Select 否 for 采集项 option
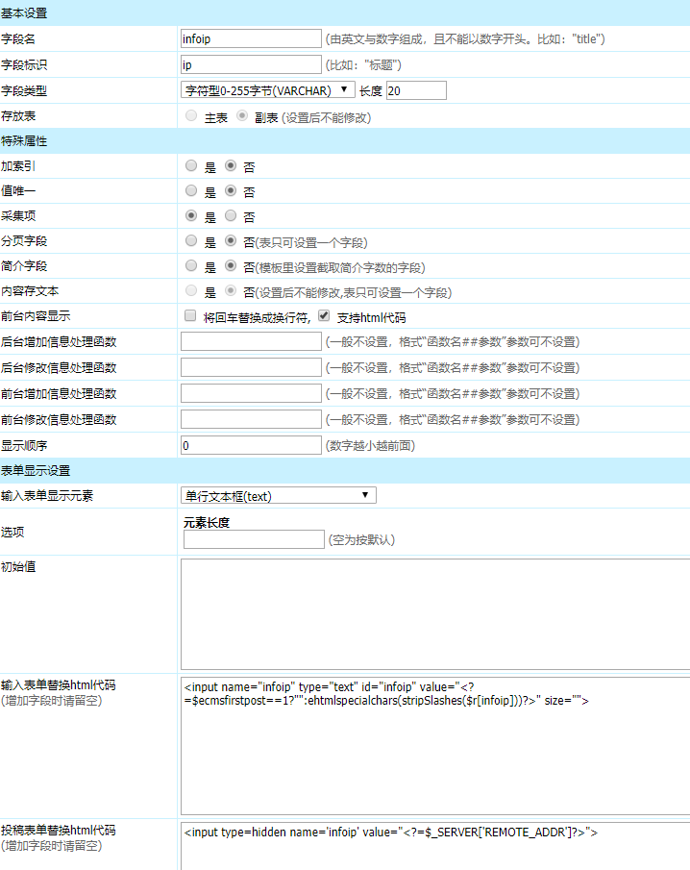The image size is (690, 870). click(x=231, y=216)
